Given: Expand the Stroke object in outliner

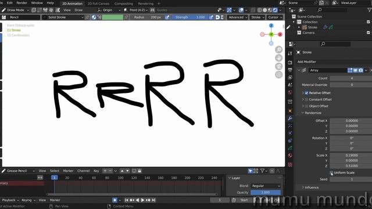Looking at the screenshot, I should [x=299, y=27].
